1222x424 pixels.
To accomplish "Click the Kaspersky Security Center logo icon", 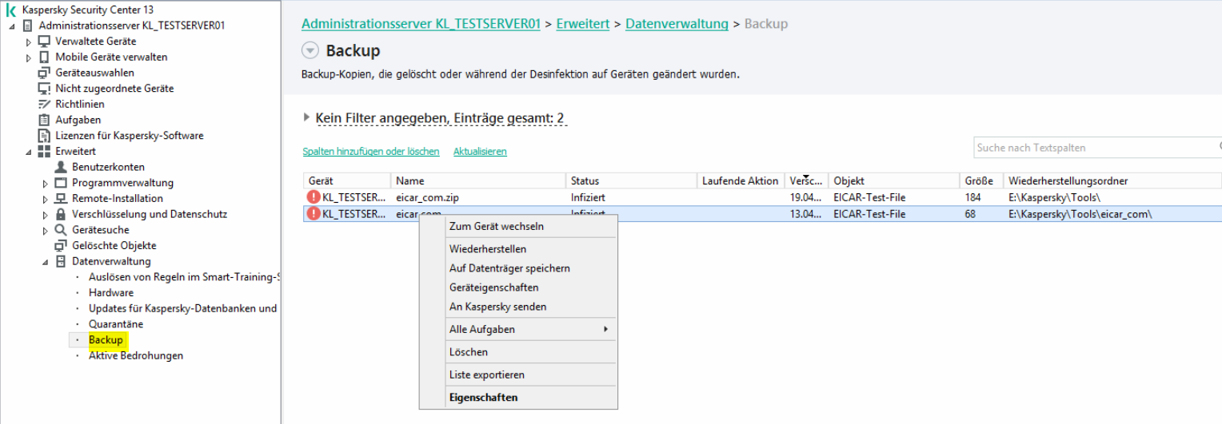I will (x=11, y=10).
